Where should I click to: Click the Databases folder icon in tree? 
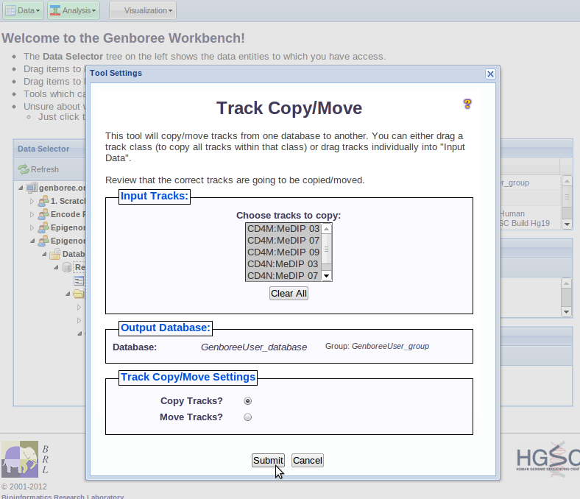(54, 254)
